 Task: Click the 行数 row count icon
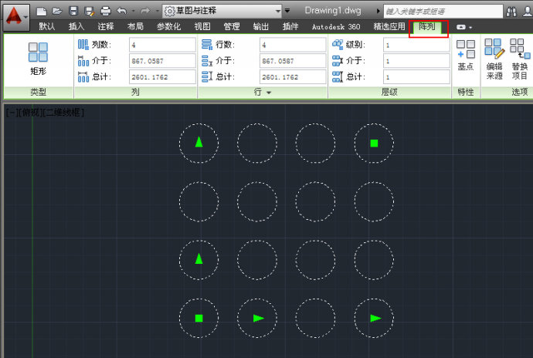pyautogui.click(x=207, y=45)
